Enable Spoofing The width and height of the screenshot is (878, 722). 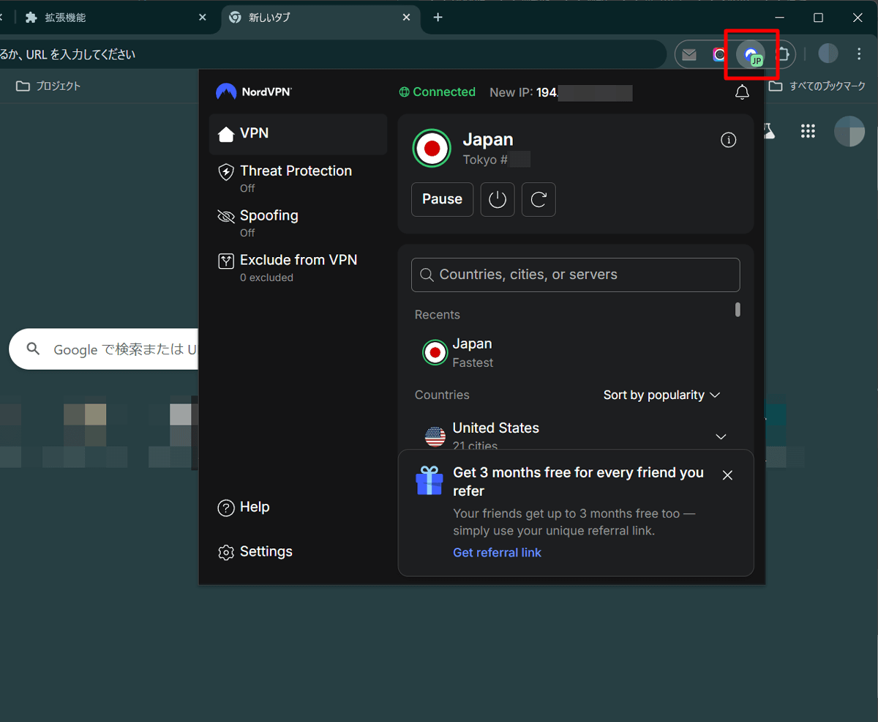coord(269,223)
